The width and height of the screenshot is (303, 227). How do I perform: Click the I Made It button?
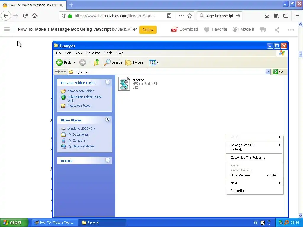click(243, 30)
